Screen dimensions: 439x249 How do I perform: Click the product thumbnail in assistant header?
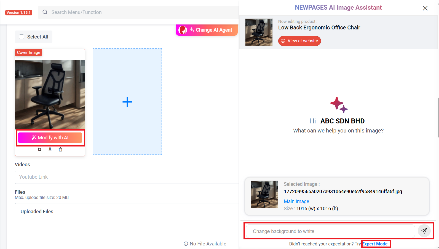pyautogui.click(x=259, y=32)
